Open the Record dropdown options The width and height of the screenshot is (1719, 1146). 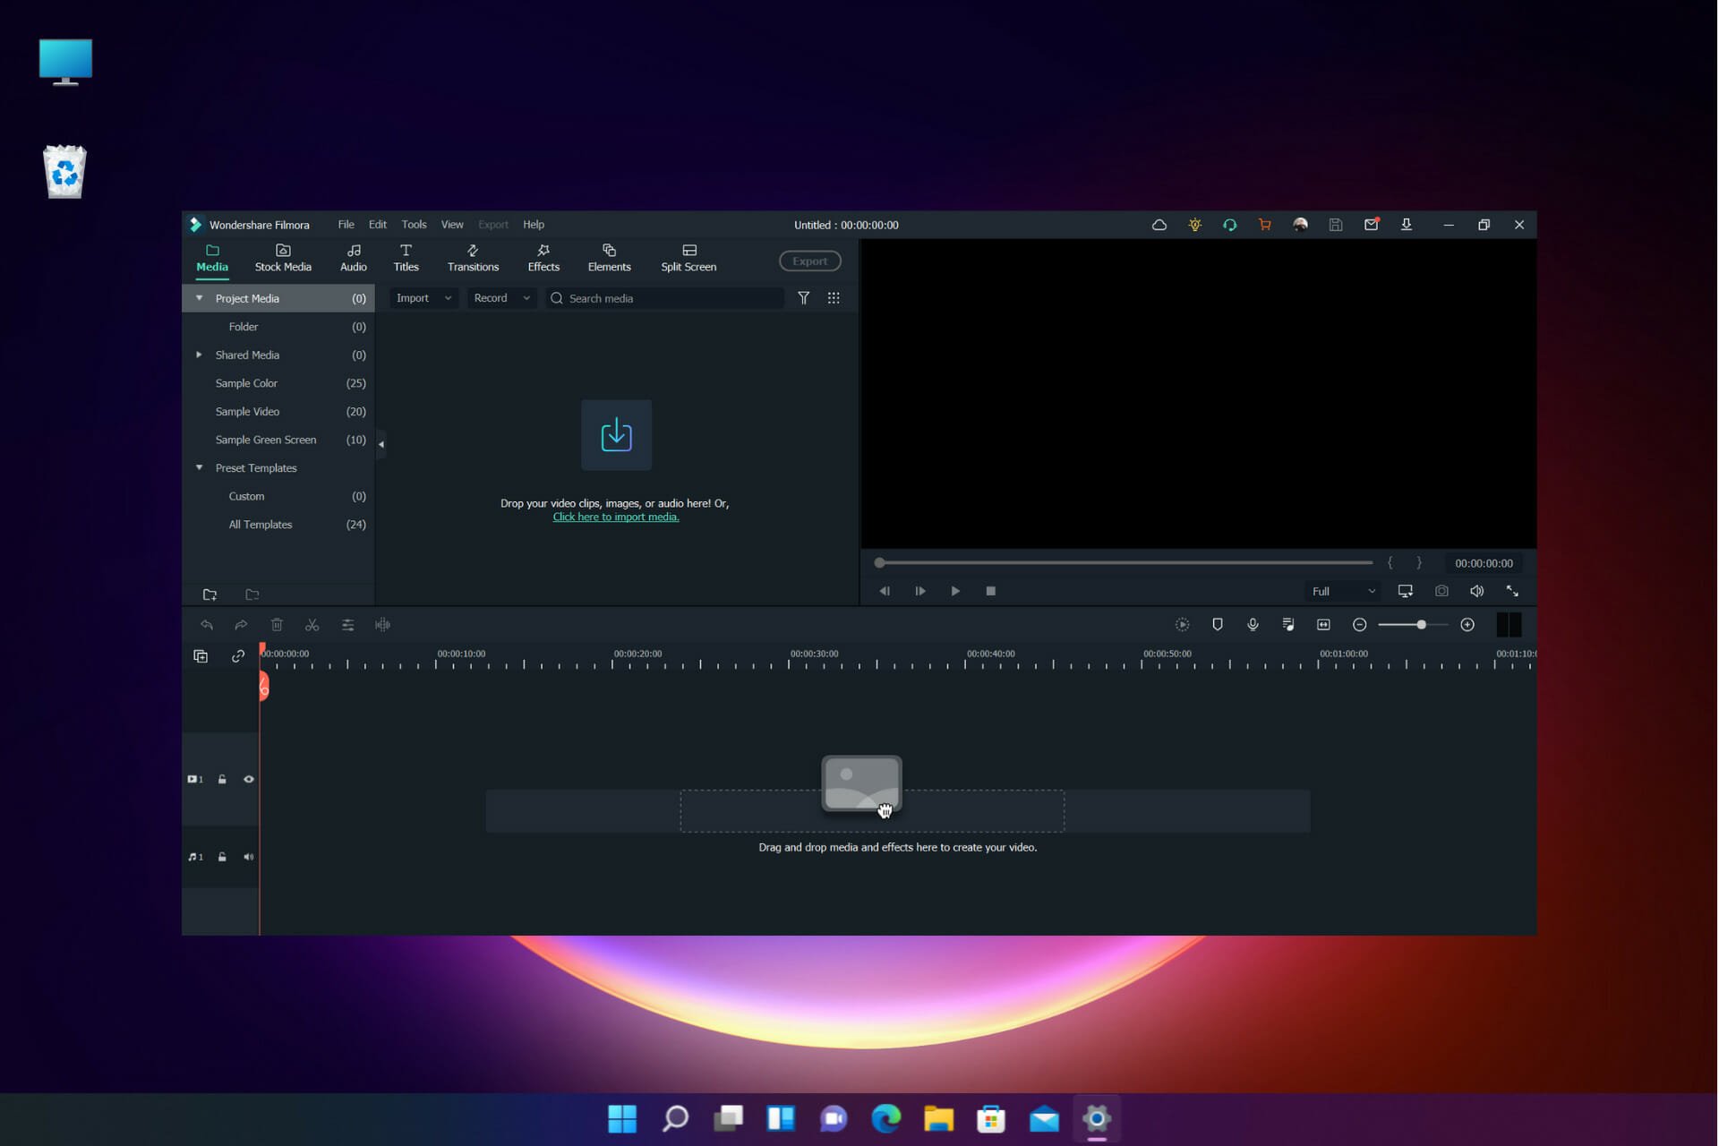tap(526, 298)
